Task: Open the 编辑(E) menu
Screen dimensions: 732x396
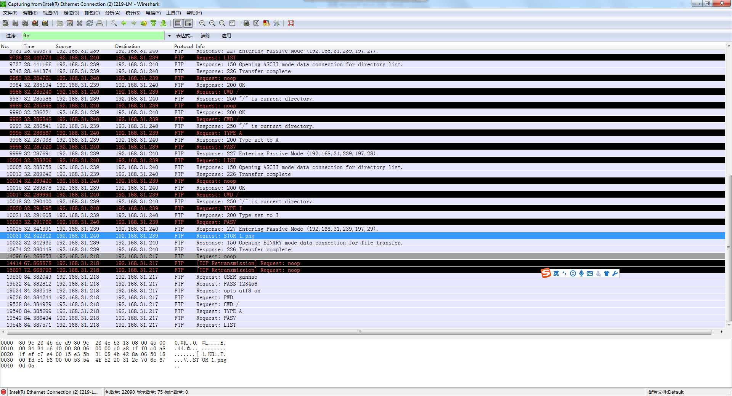Action: 30,13
